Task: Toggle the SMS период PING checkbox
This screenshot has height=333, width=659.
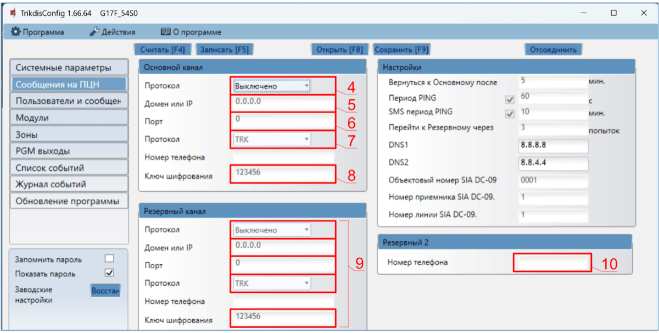Action: (x=510, y=114)
